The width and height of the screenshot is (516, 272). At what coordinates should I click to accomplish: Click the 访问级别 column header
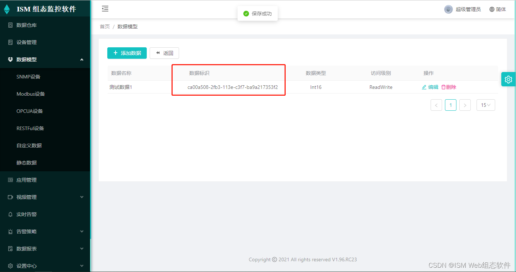381,73
